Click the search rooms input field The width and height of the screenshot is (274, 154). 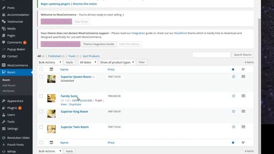[x=211, y=55]
